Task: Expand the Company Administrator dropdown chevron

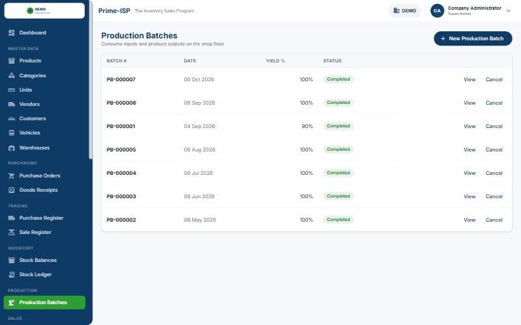Action: click(x=509, y=10)
